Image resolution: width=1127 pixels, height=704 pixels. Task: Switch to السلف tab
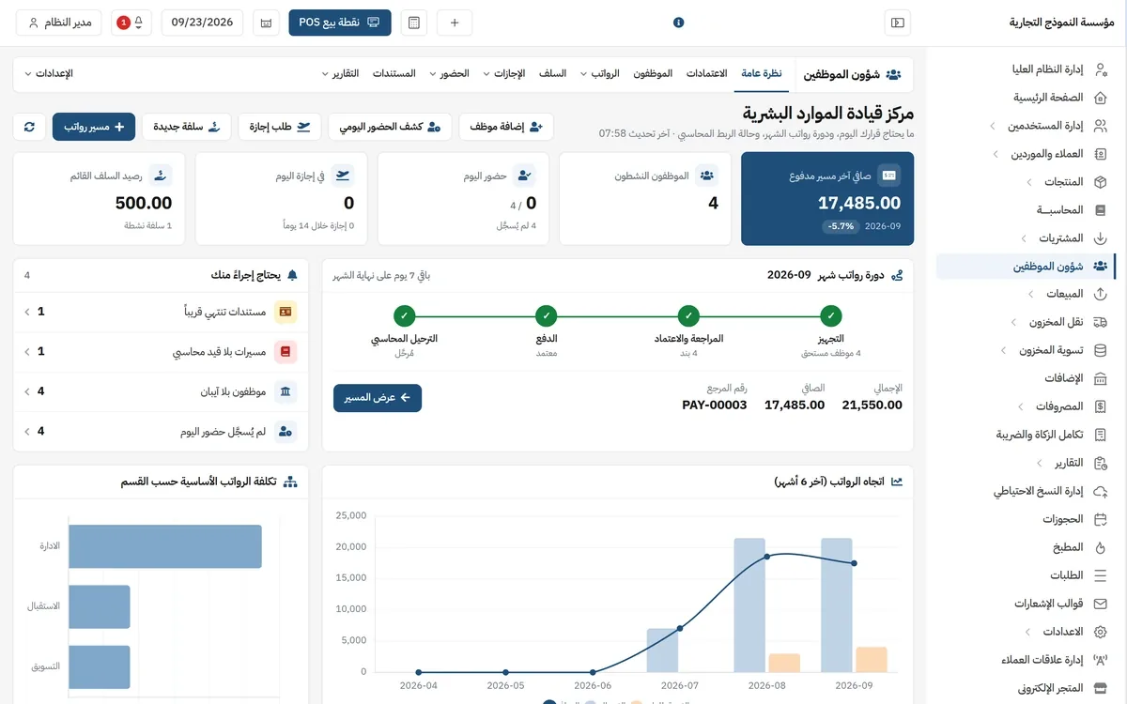point(552,73)
